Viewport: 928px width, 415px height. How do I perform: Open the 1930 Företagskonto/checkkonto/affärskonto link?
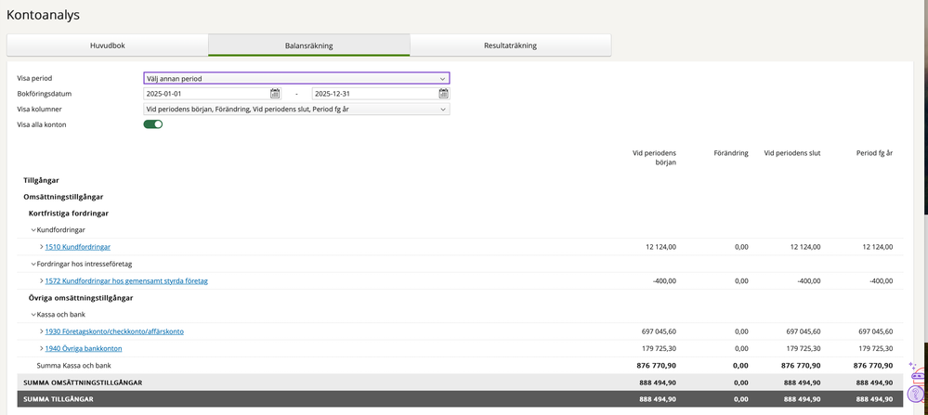[x=113, y=331]
